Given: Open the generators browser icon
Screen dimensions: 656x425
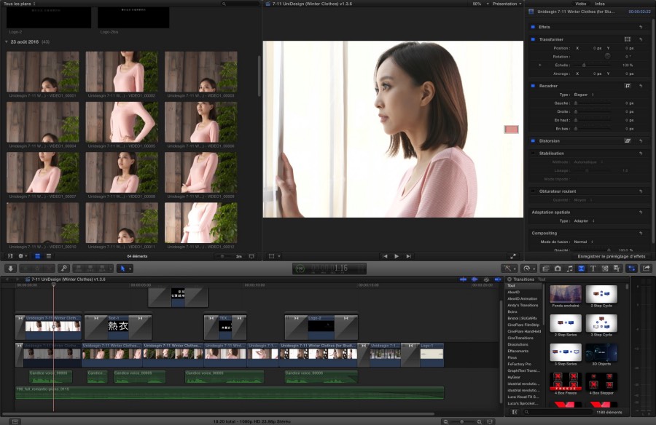Looking at the screenshot, I should 605,269.
